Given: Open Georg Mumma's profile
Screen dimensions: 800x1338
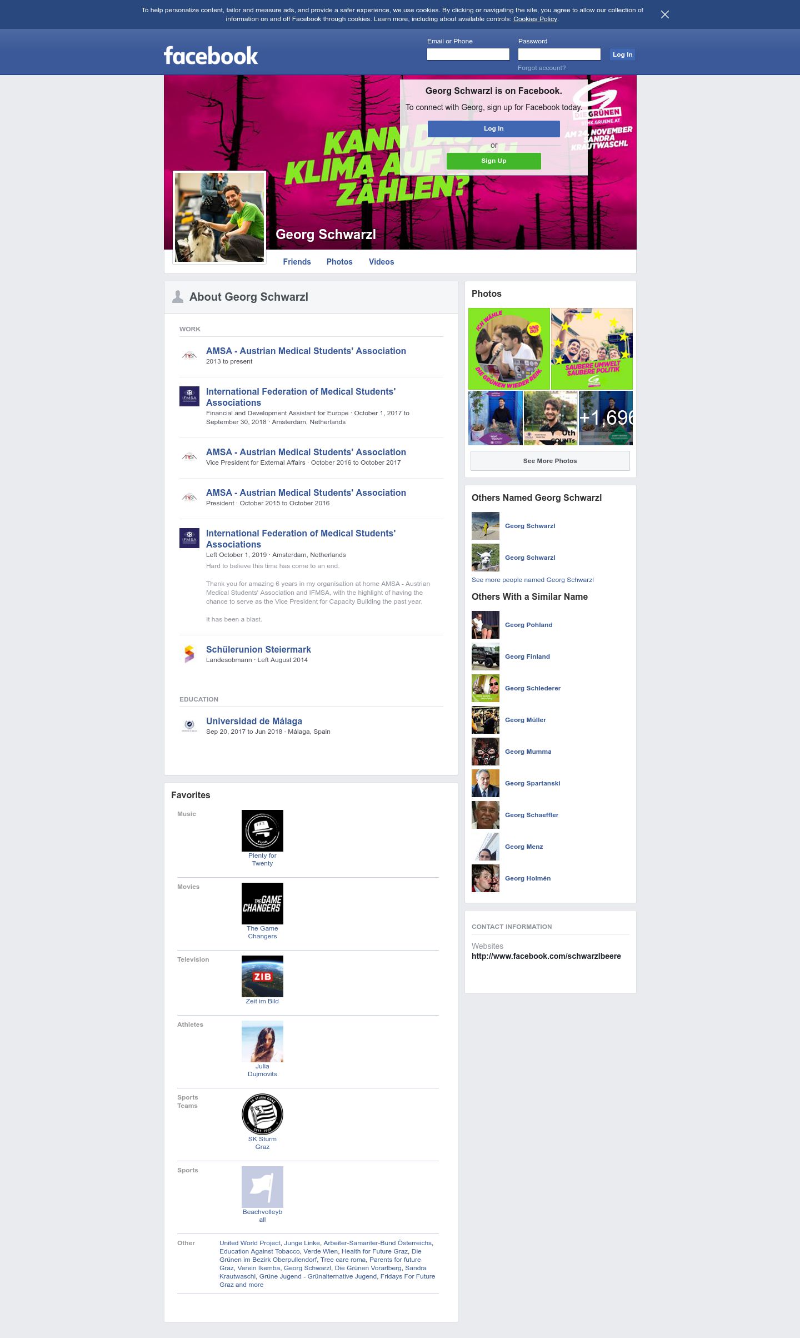Looking at the screenshot, I should [x=528, y=752].
